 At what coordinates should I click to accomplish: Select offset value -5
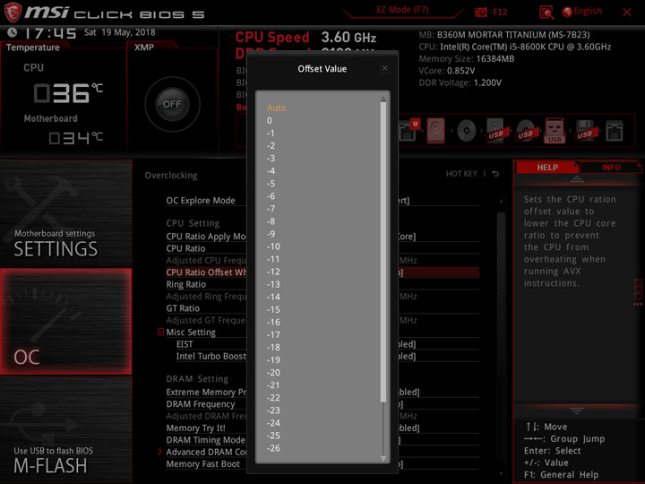[x=271, y=184]
